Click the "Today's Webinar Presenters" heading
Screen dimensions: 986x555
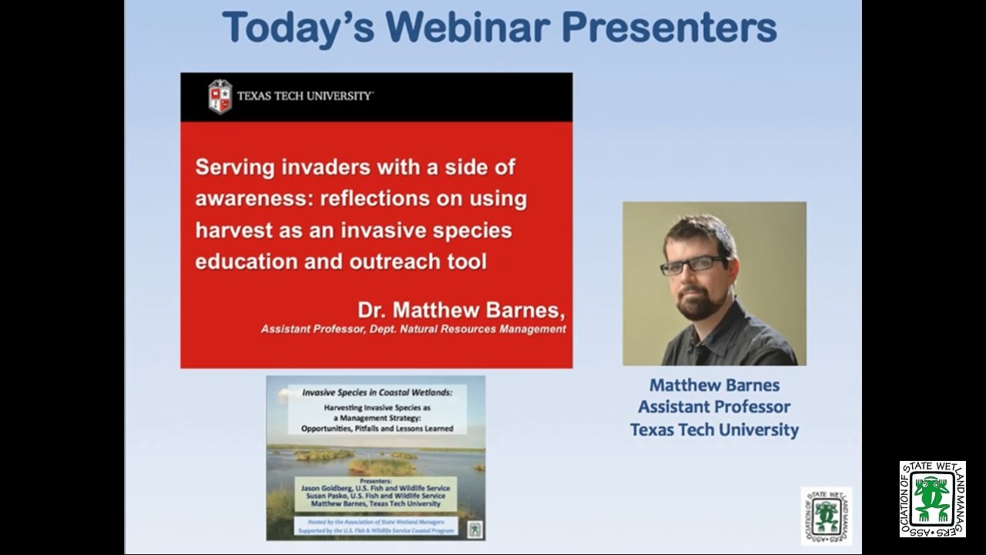coord(499,28)
